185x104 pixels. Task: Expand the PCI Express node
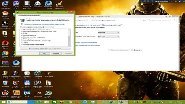point(22,39)
